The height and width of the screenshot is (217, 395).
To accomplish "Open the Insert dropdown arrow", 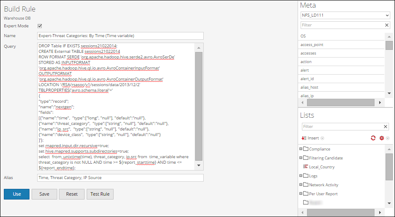I will 322,138.
